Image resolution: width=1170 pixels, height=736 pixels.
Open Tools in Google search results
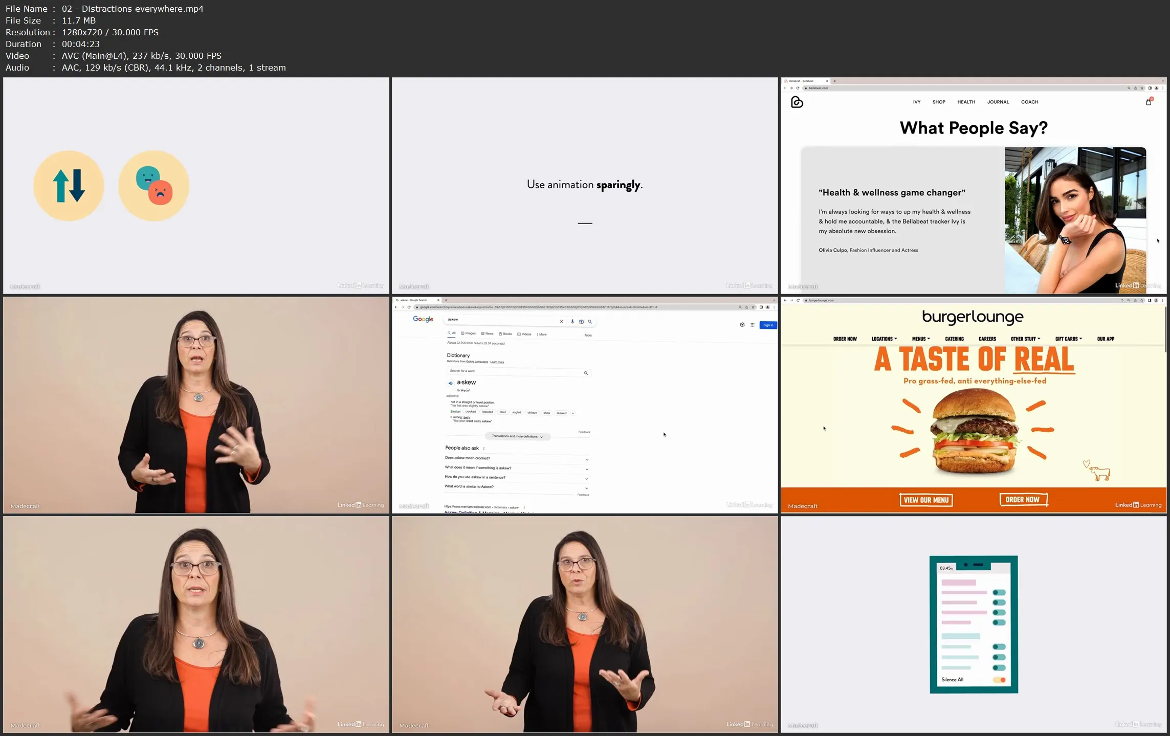[588, 336]
